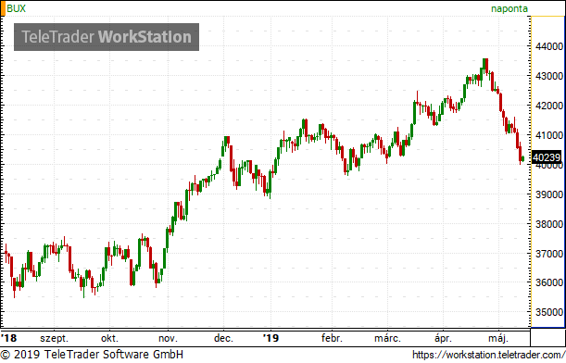Screen dimensions: 566x363
Task: Click the orange marker beside BUX
Action: pyautogui.click(x=3, y=8)
